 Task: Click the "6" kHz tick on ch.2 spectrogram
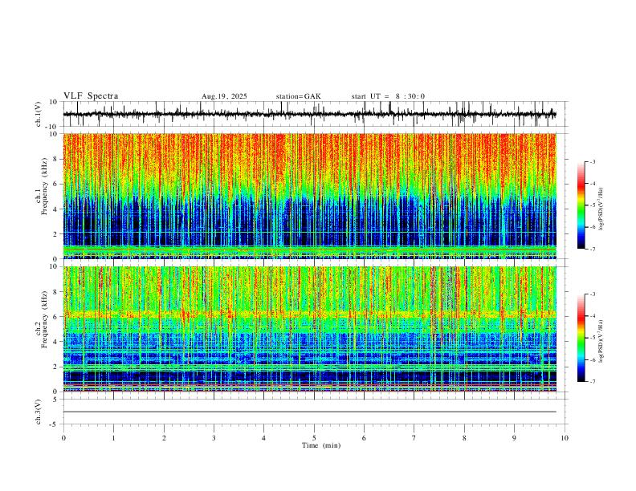pyautogui.click(x=56, y=316)
